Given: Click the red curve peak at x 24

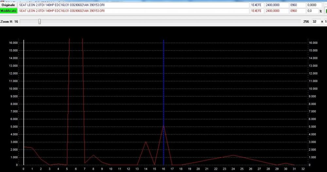Looking at the screenshot, I should (x=233, y=155).
